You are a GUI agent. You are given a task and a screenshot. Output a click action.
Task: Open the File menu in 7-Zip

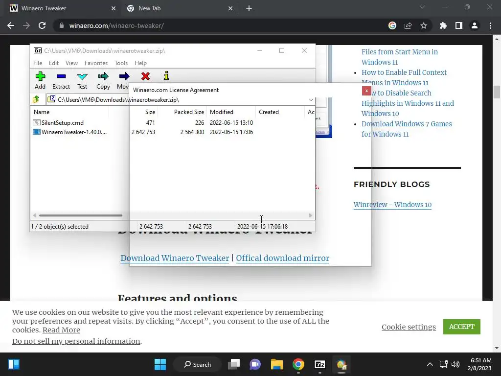[38, 63]
